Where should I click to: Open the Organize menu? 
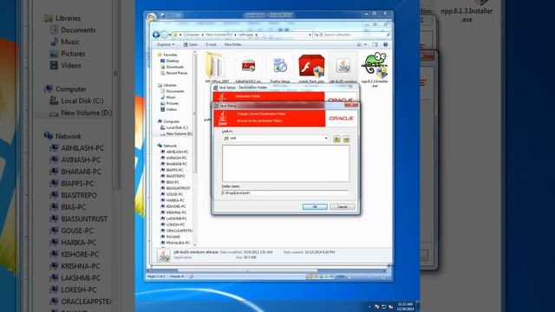(x=166, y=44)
